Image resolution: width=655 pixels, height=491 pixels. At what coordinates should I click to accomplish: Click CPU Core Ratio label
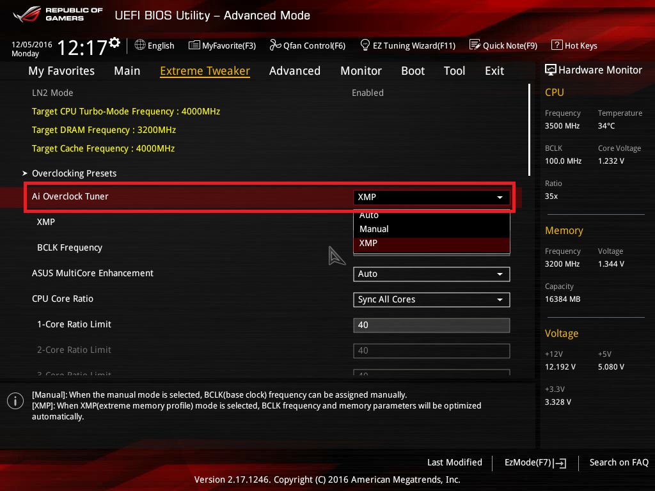pos(63,299)
